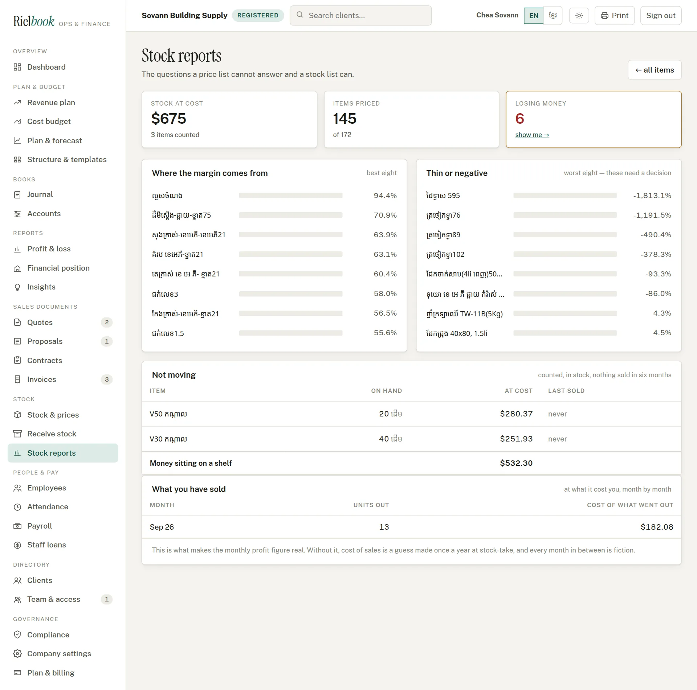
Task: Click the Profit & loss bar chart icon
Action: [x=17, y=249]
